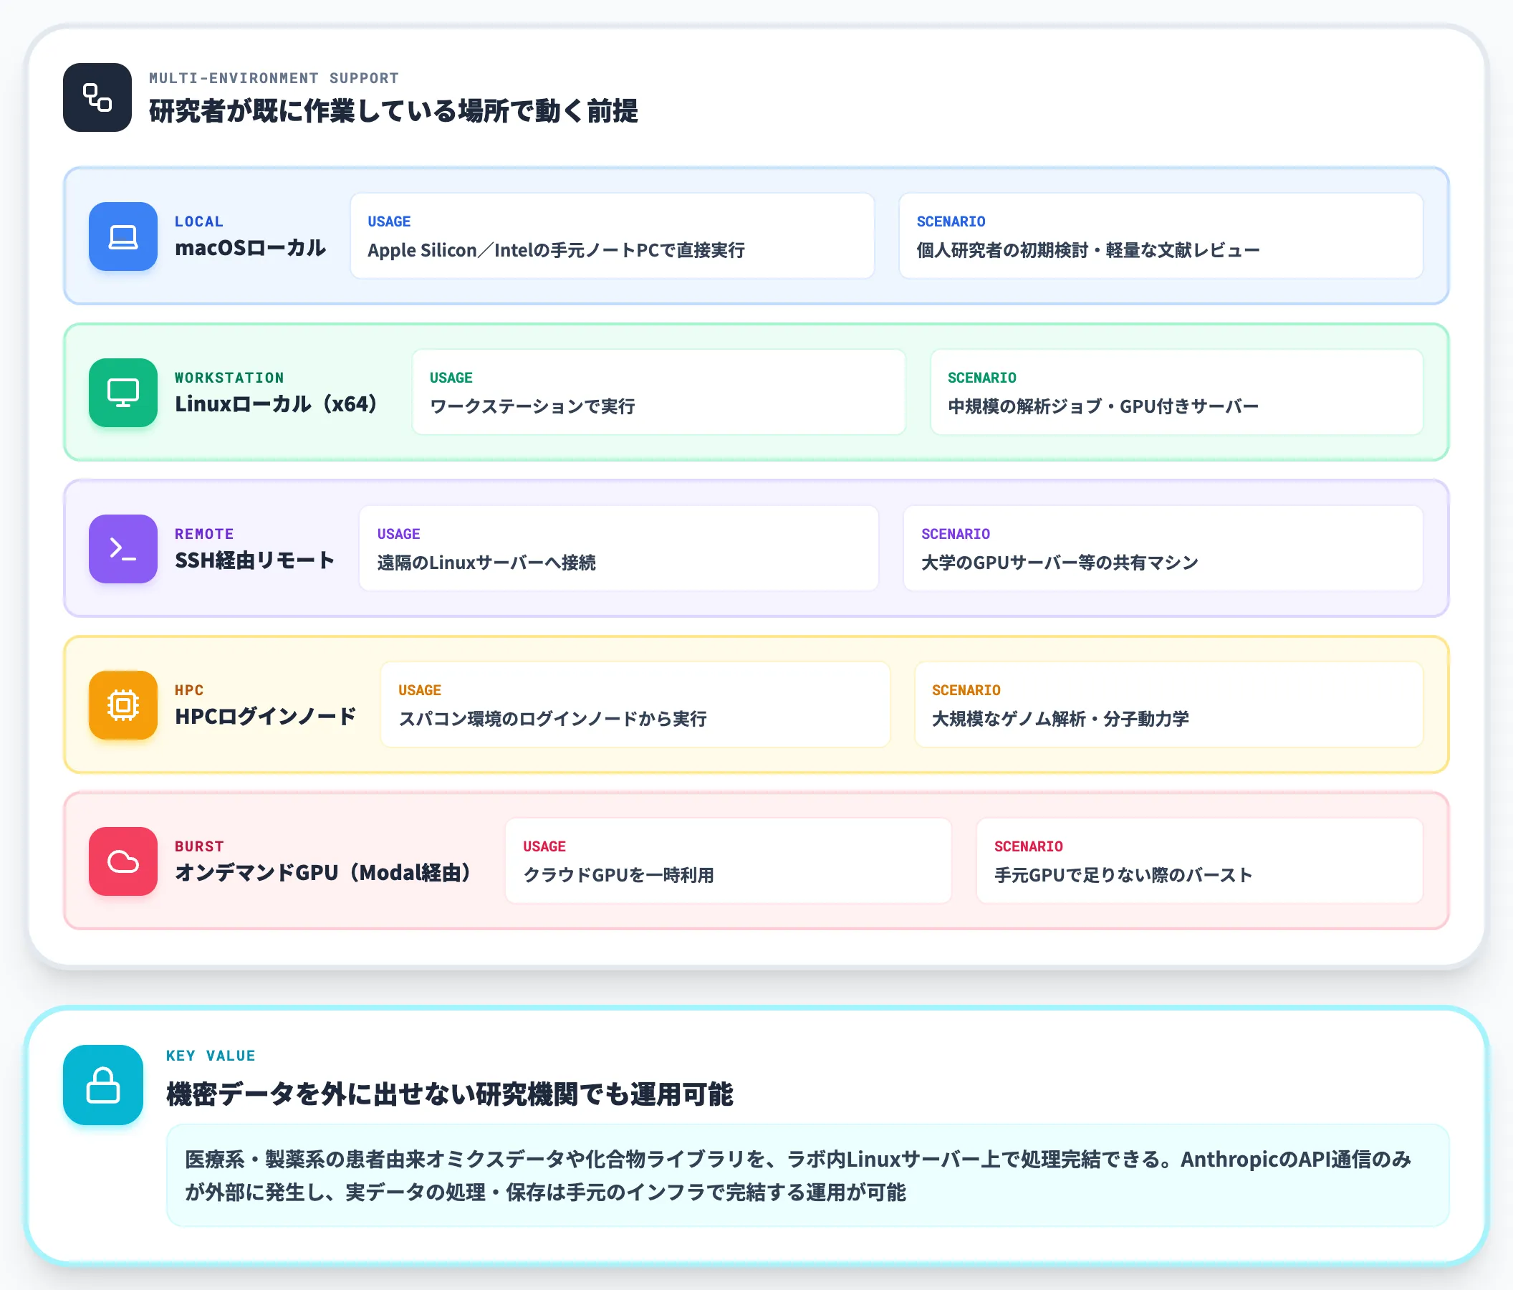Click the text 大規模なゲノム解析・分子動力学
Screen dimensions: 1513x1290
tap(1060, 720)
